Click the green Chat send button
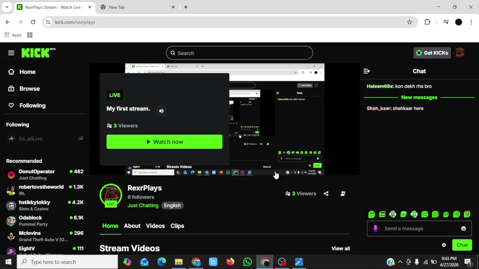 pyautogui.click(x=462, y=245)
